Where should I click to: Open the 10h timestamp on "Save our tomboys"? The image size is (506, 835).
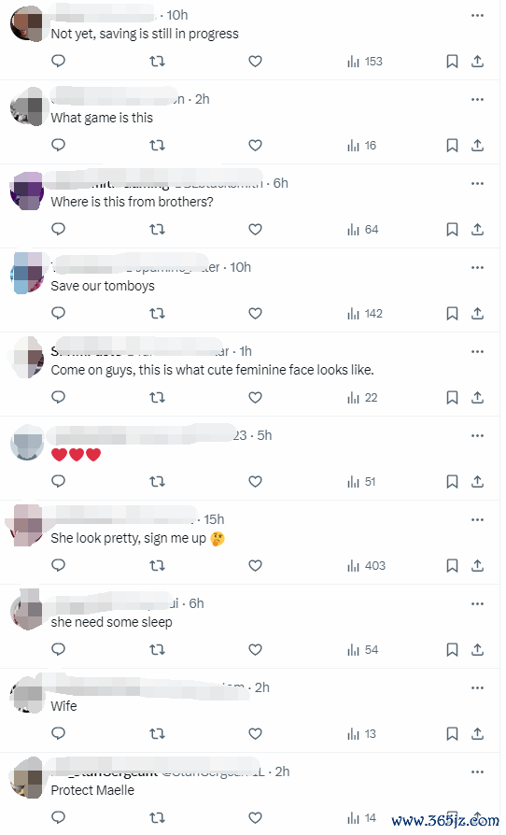point(241,267)
